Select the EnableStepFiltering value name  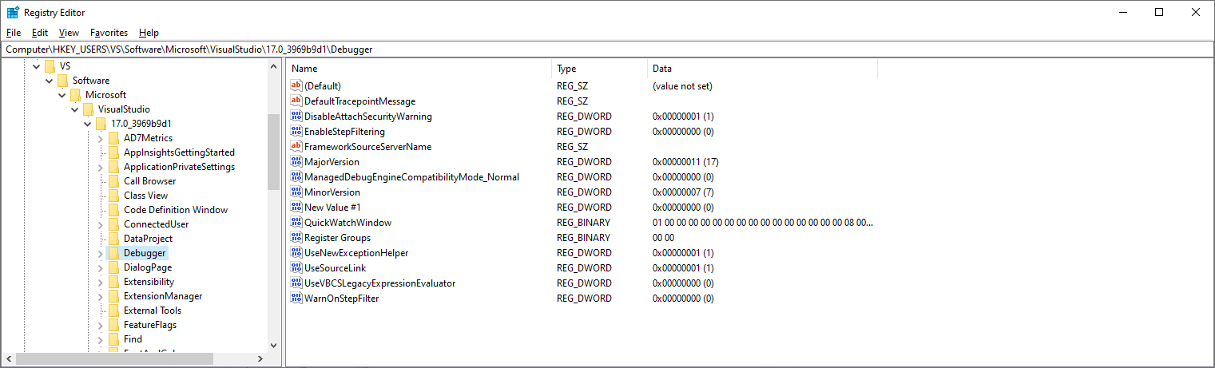pyautogui.click(x=344, y=131)
